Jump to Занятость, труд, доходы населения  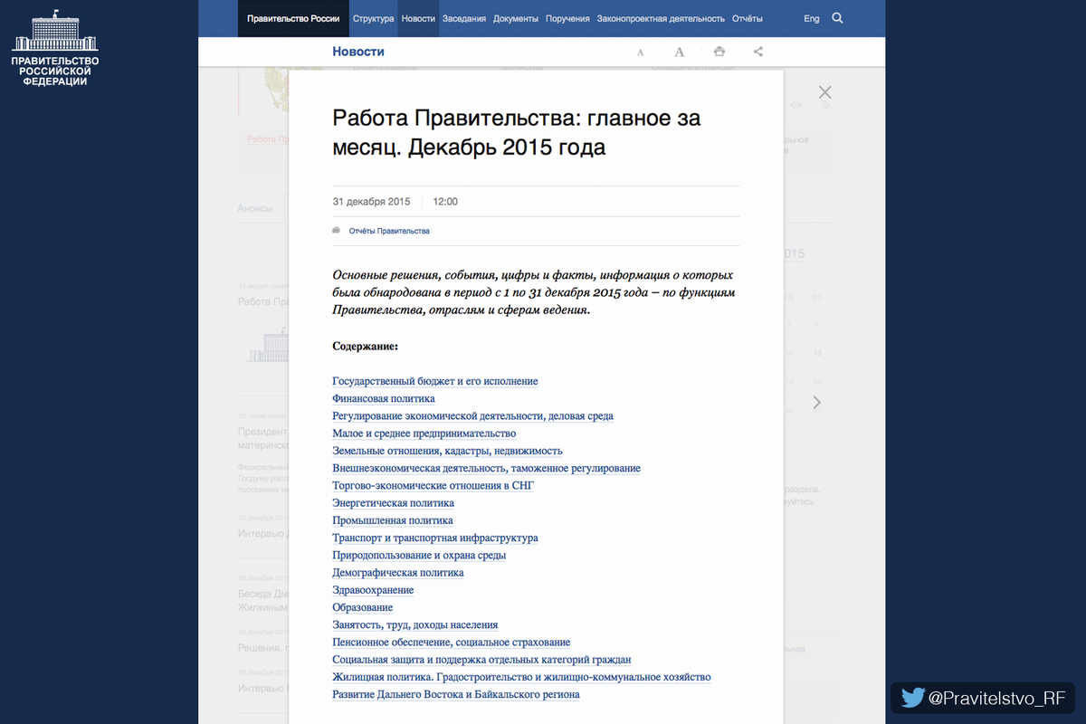[415, 625]
